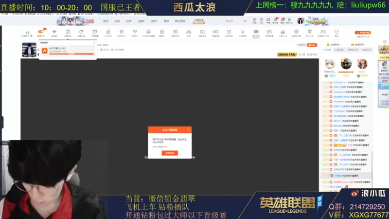
Task: Click the today's broadcast hours progress bar
Action: tap(71, 54)
